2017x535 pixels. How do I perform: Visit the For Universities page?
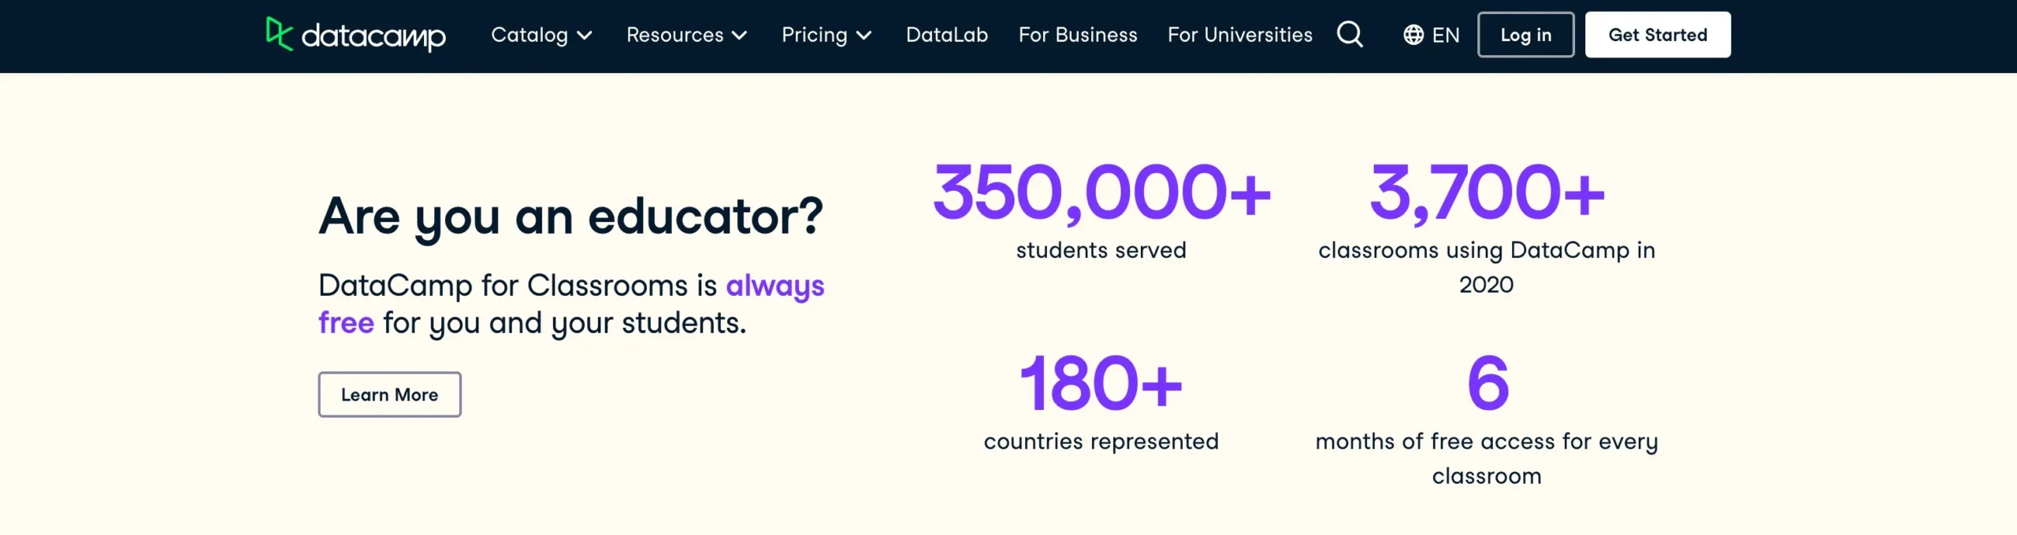point(1239,35)
